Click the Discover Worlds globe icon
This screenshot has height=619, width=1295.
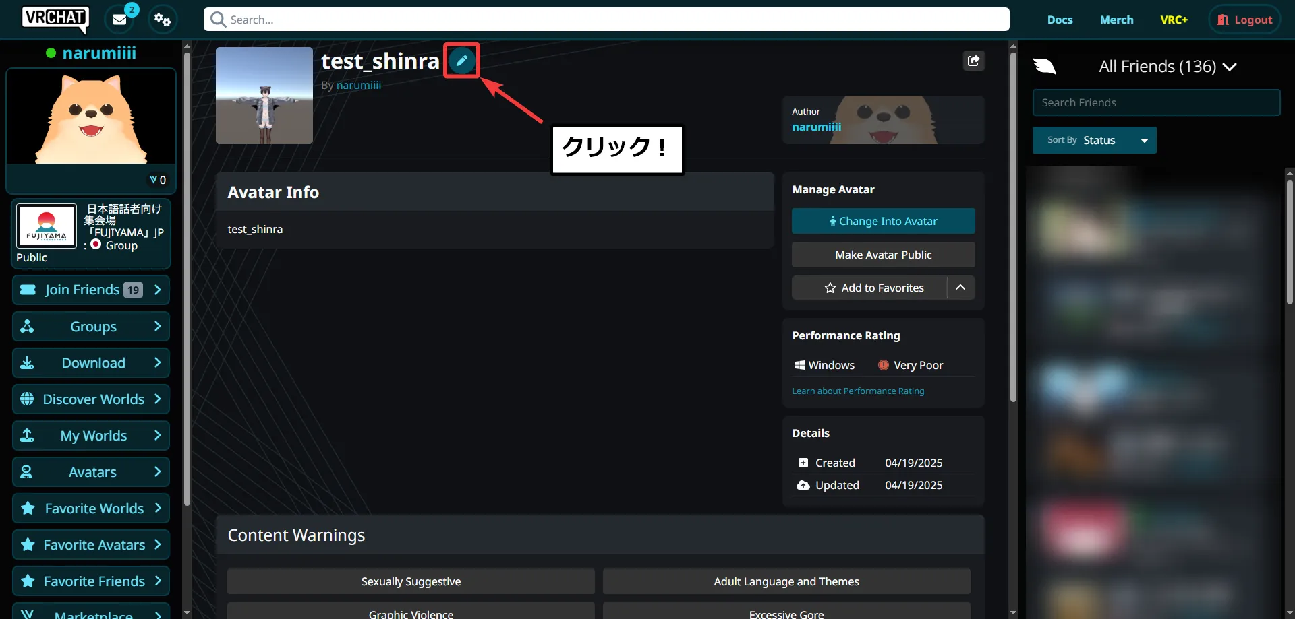point(27,399)
